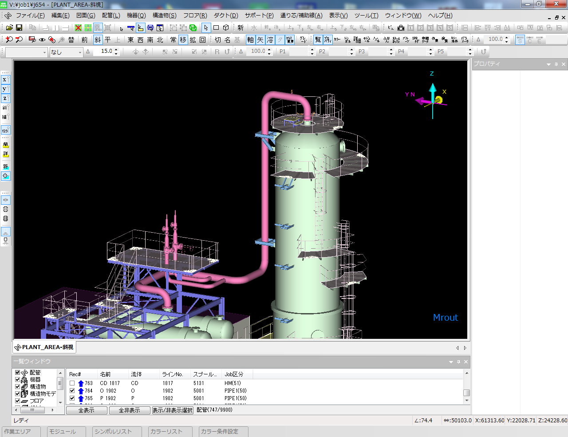
Task: Check the box for record 763
Action: [x=72, y=383]
